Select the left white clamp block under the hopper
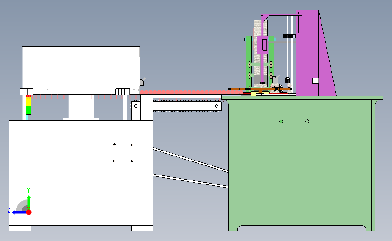This screenshot has height=241, width=392. (x=27, y=91)
